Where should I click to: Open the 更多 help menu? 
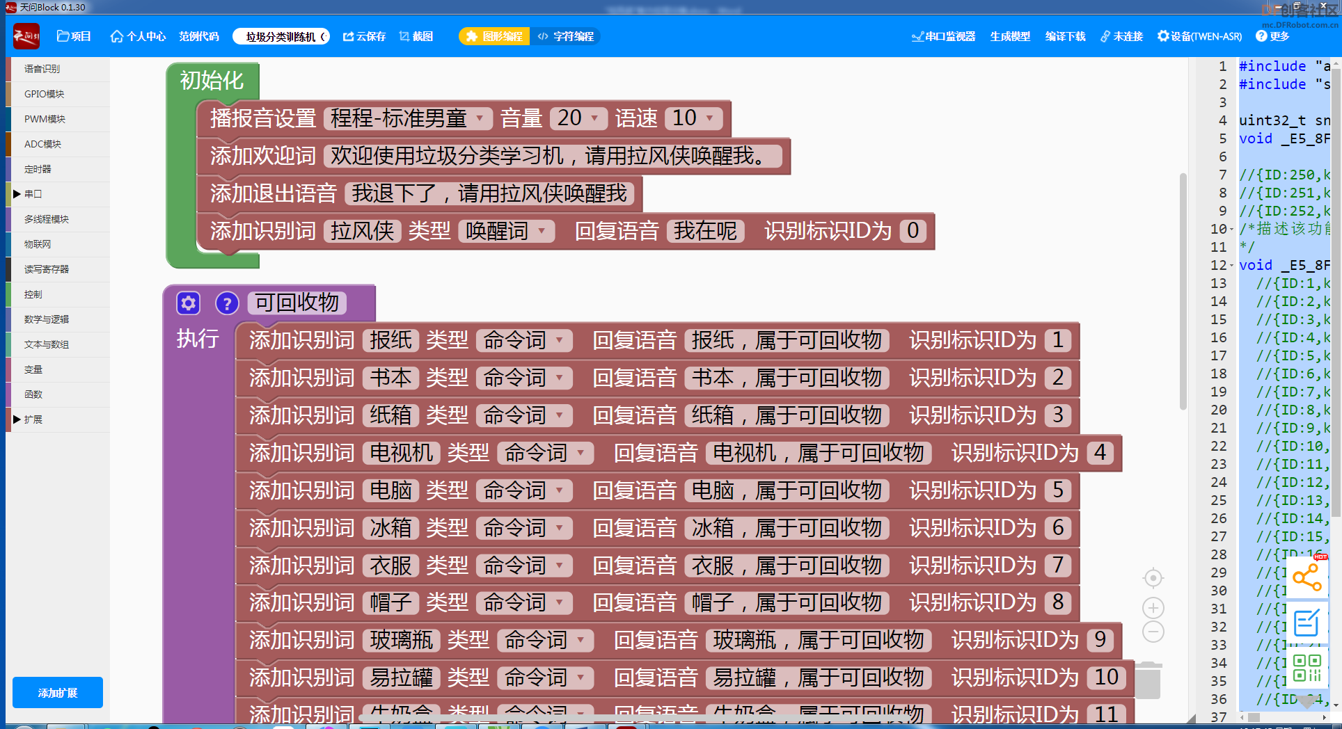click(x=1273, y=36)
